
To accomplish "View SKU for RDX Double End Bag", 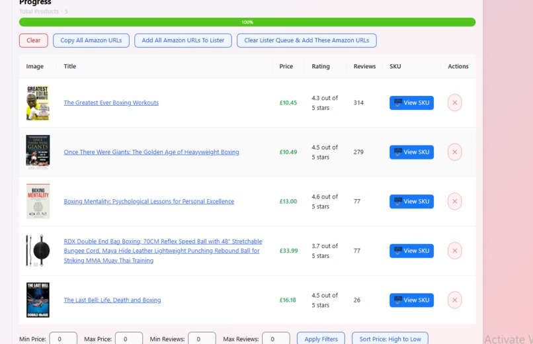I will 411,251.
